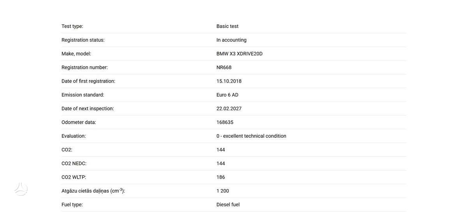Click the 'Test type:' label
Image resolution: width=467 pixels, height=214 pixels.
click(72, 26)
